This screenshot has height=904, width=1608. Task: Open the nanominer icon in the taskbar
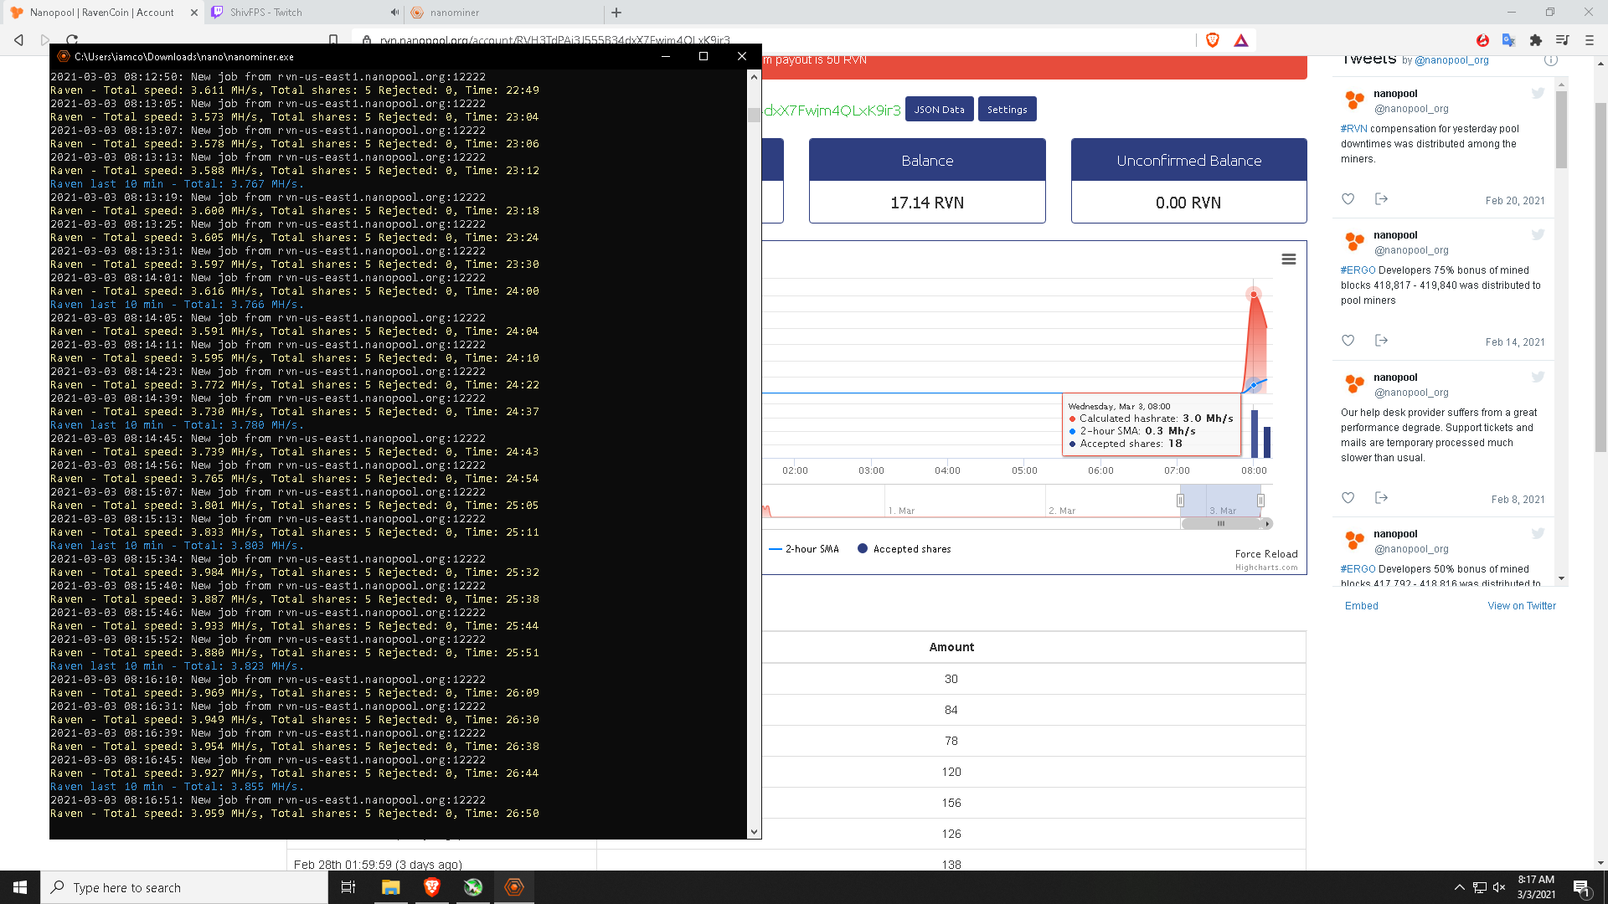513,887
